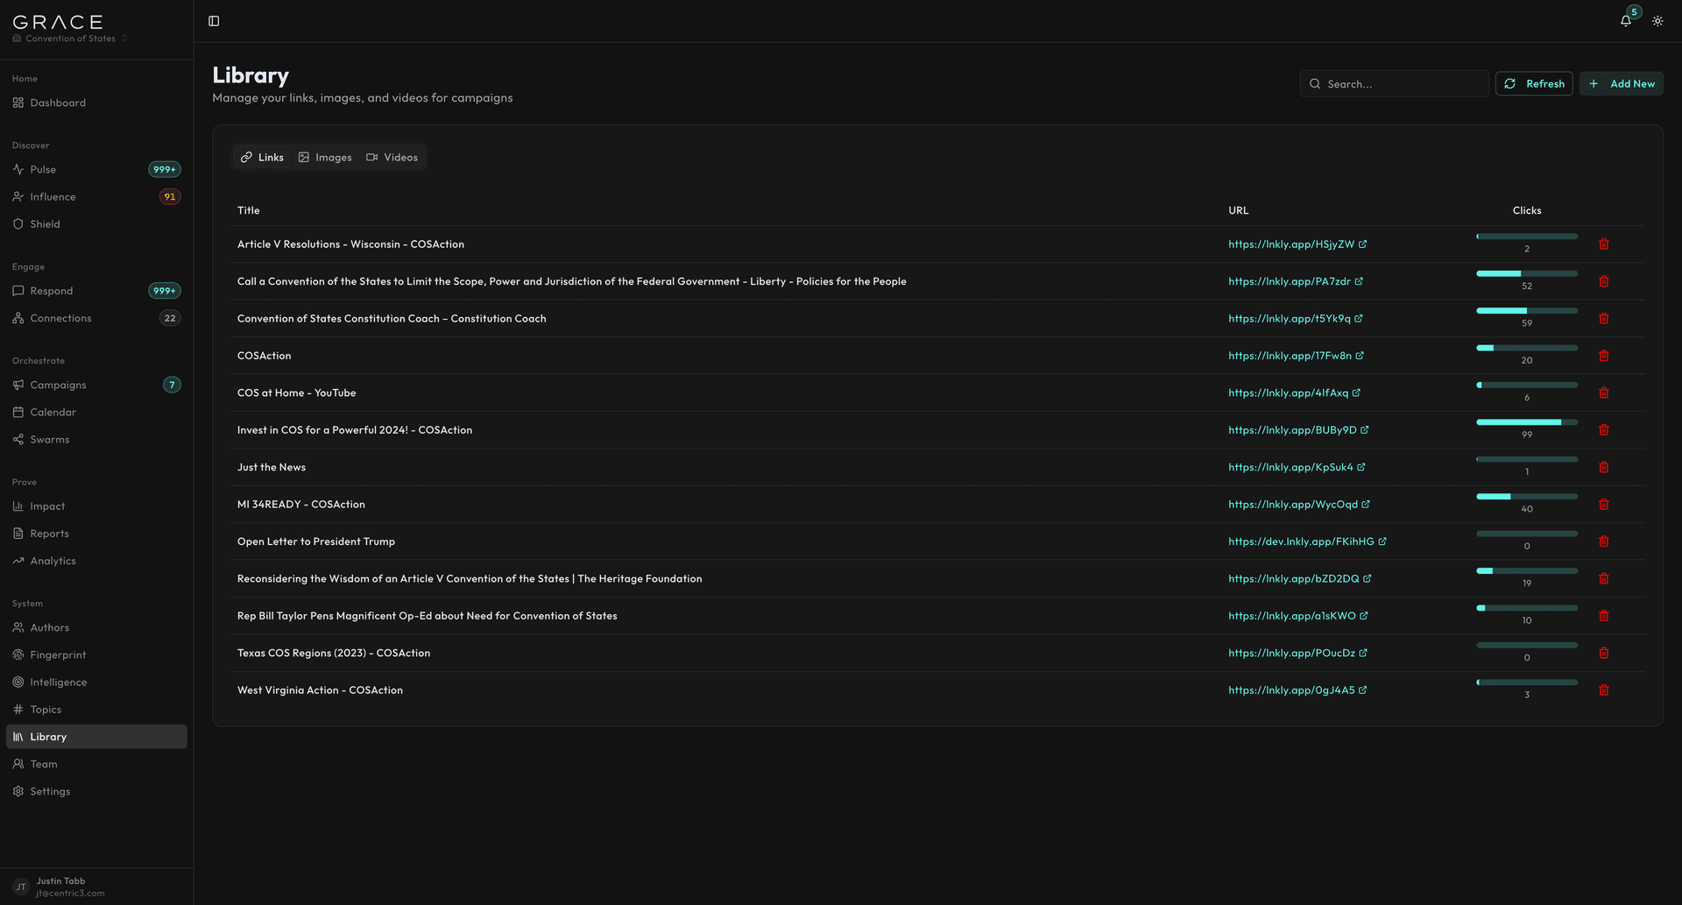
Task: Collapse the sidebar with the panel toggle
Action: pos(214,20)
